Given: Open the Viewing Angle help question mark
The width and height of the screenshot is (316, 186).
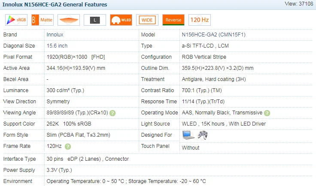Looking at the screenshot, I should 112,113.
